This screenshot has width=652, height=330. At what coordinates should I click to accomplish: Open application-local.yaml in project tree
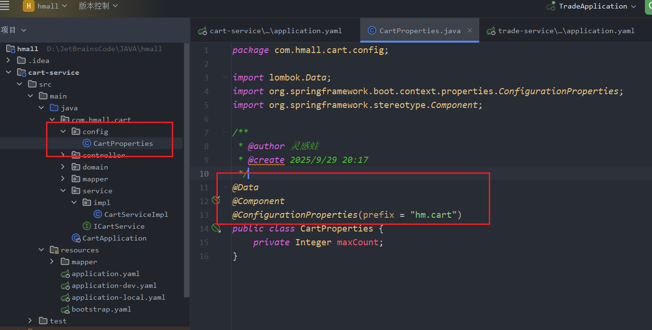[x=118, y=297]
